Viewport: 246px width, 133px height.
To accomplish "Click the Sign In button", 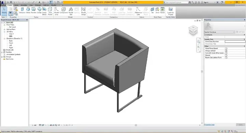I will pyautogui.click(x=205, y=2).
